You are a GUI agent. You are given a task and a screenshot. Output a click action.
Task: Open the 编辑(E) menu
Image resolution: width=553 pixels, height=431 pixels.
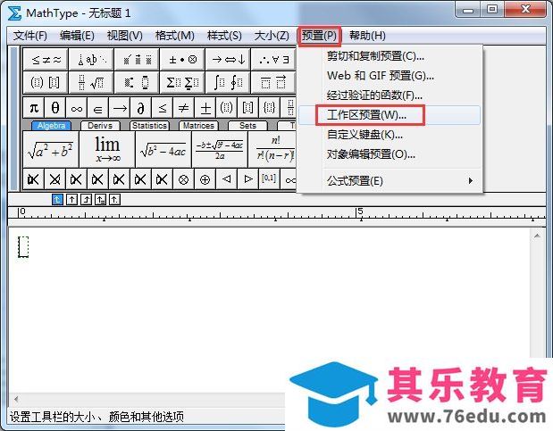coord(77,36)
